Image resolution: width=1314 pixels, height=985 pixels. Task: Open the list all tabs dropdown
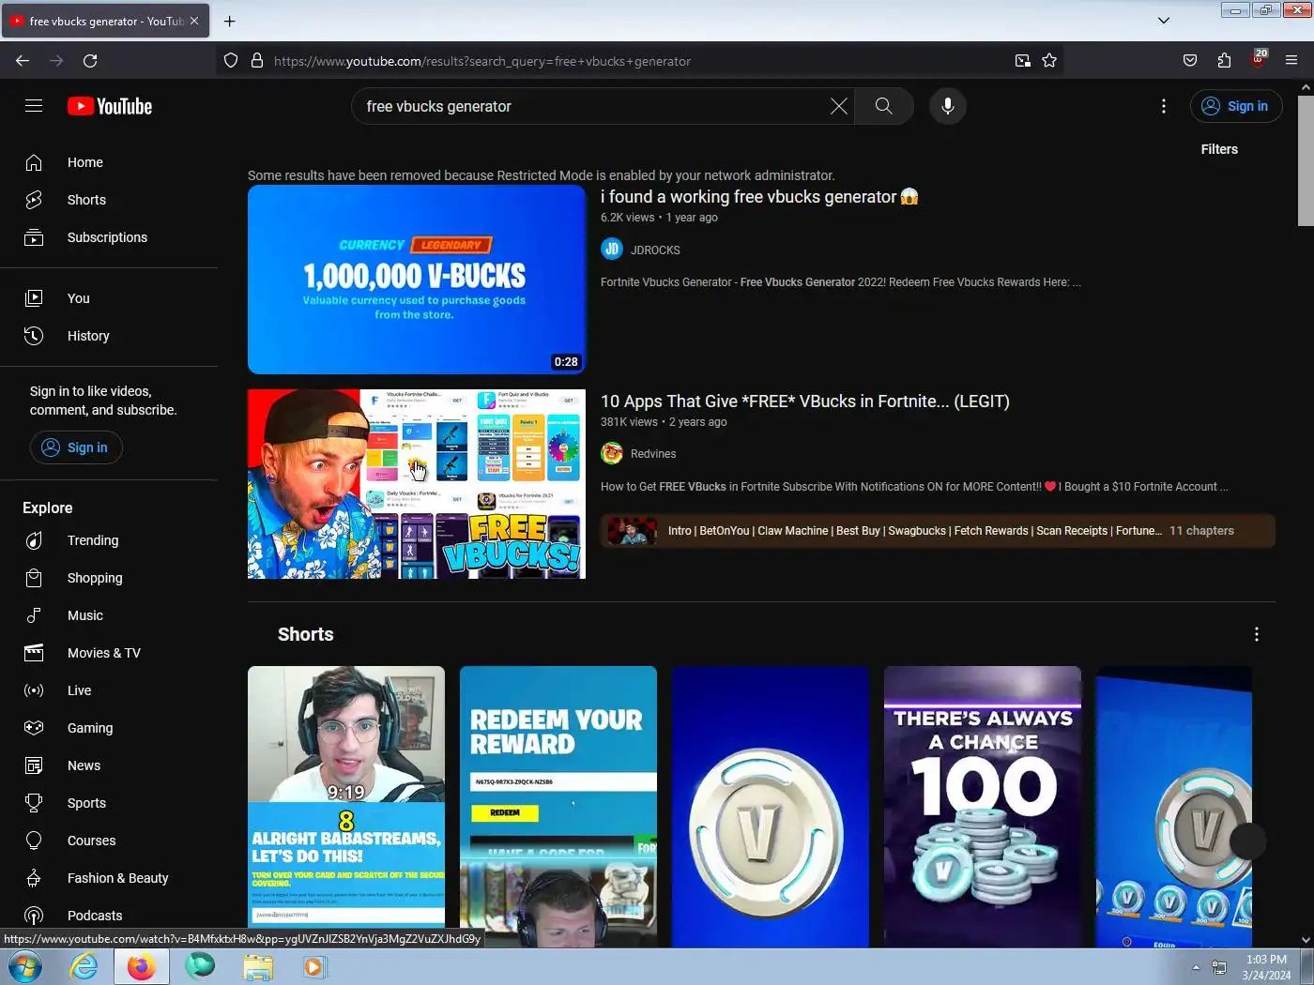(x=1164, y=21)
